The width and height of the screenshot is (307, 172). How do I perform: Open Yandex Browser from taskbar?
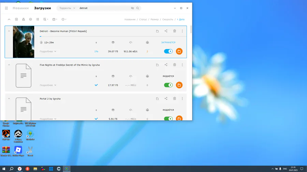[x=19, y=169]
